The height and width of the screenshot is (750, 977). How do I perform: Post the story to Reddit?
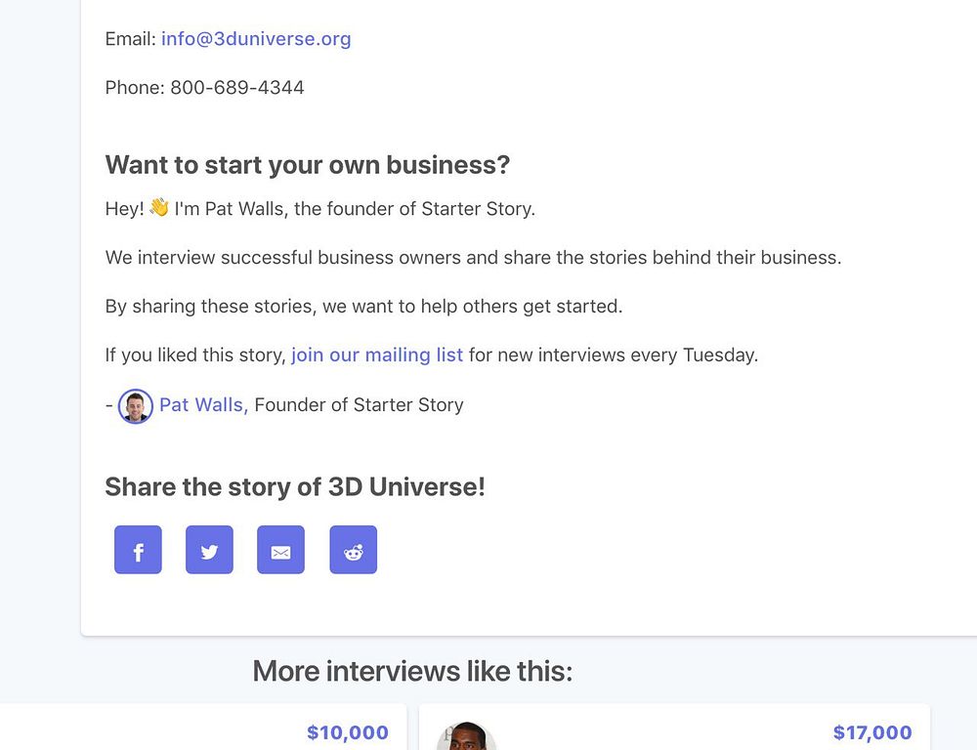coord(353,550)
